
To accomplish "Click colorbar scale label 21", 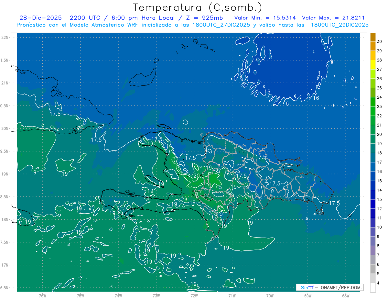I will (380, 125).
